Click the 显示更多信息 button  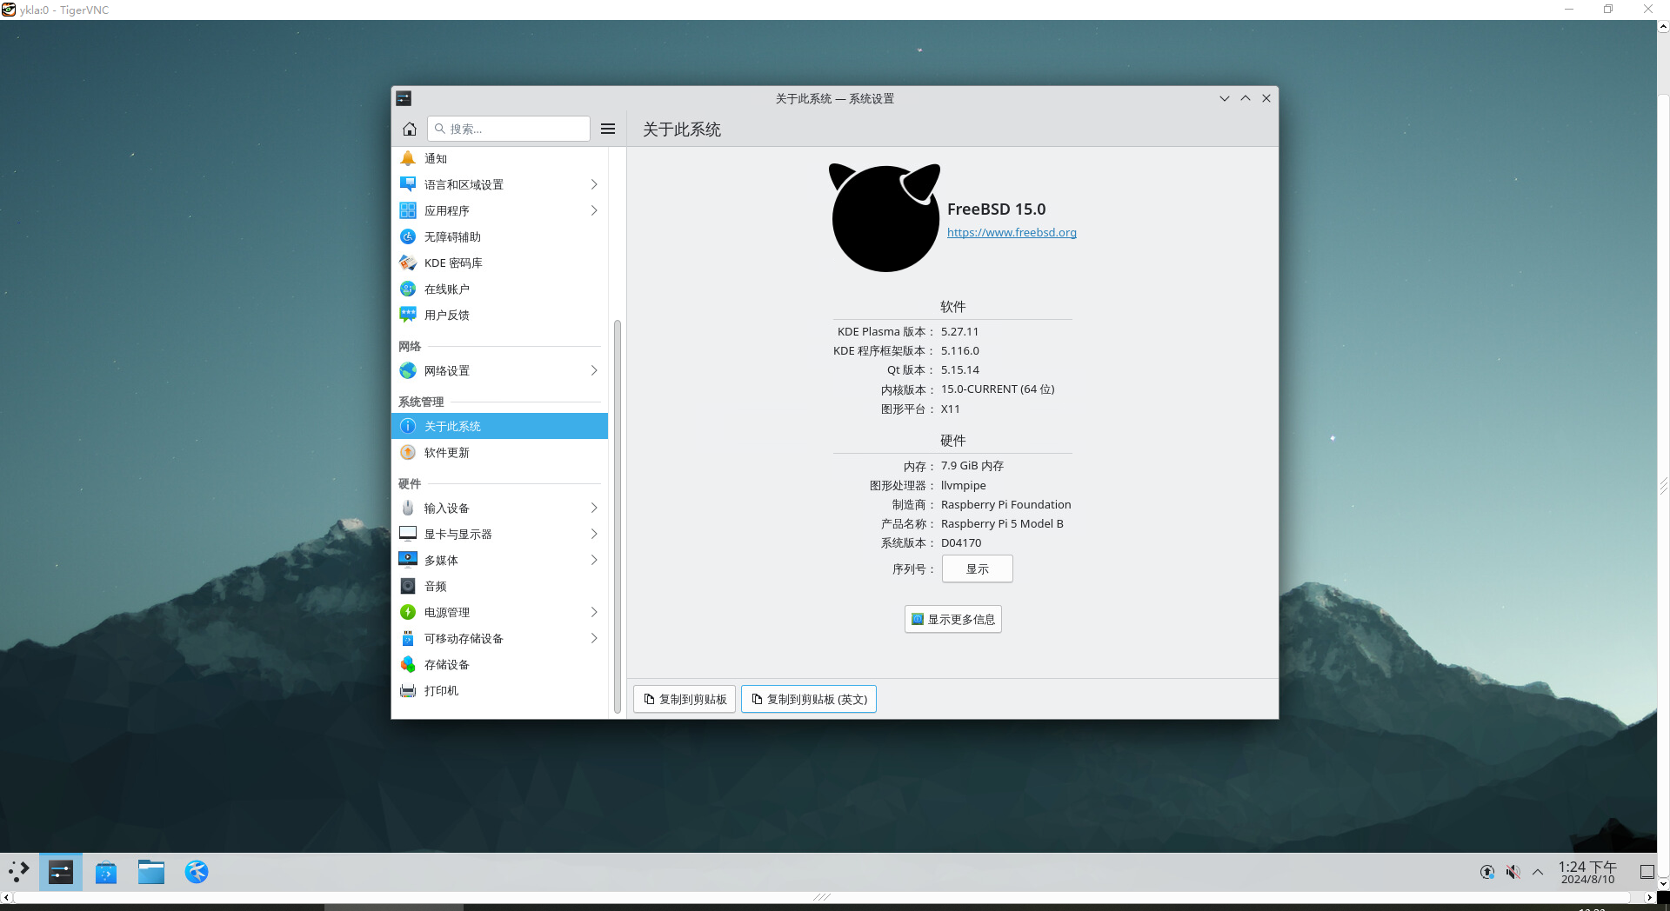953,619
